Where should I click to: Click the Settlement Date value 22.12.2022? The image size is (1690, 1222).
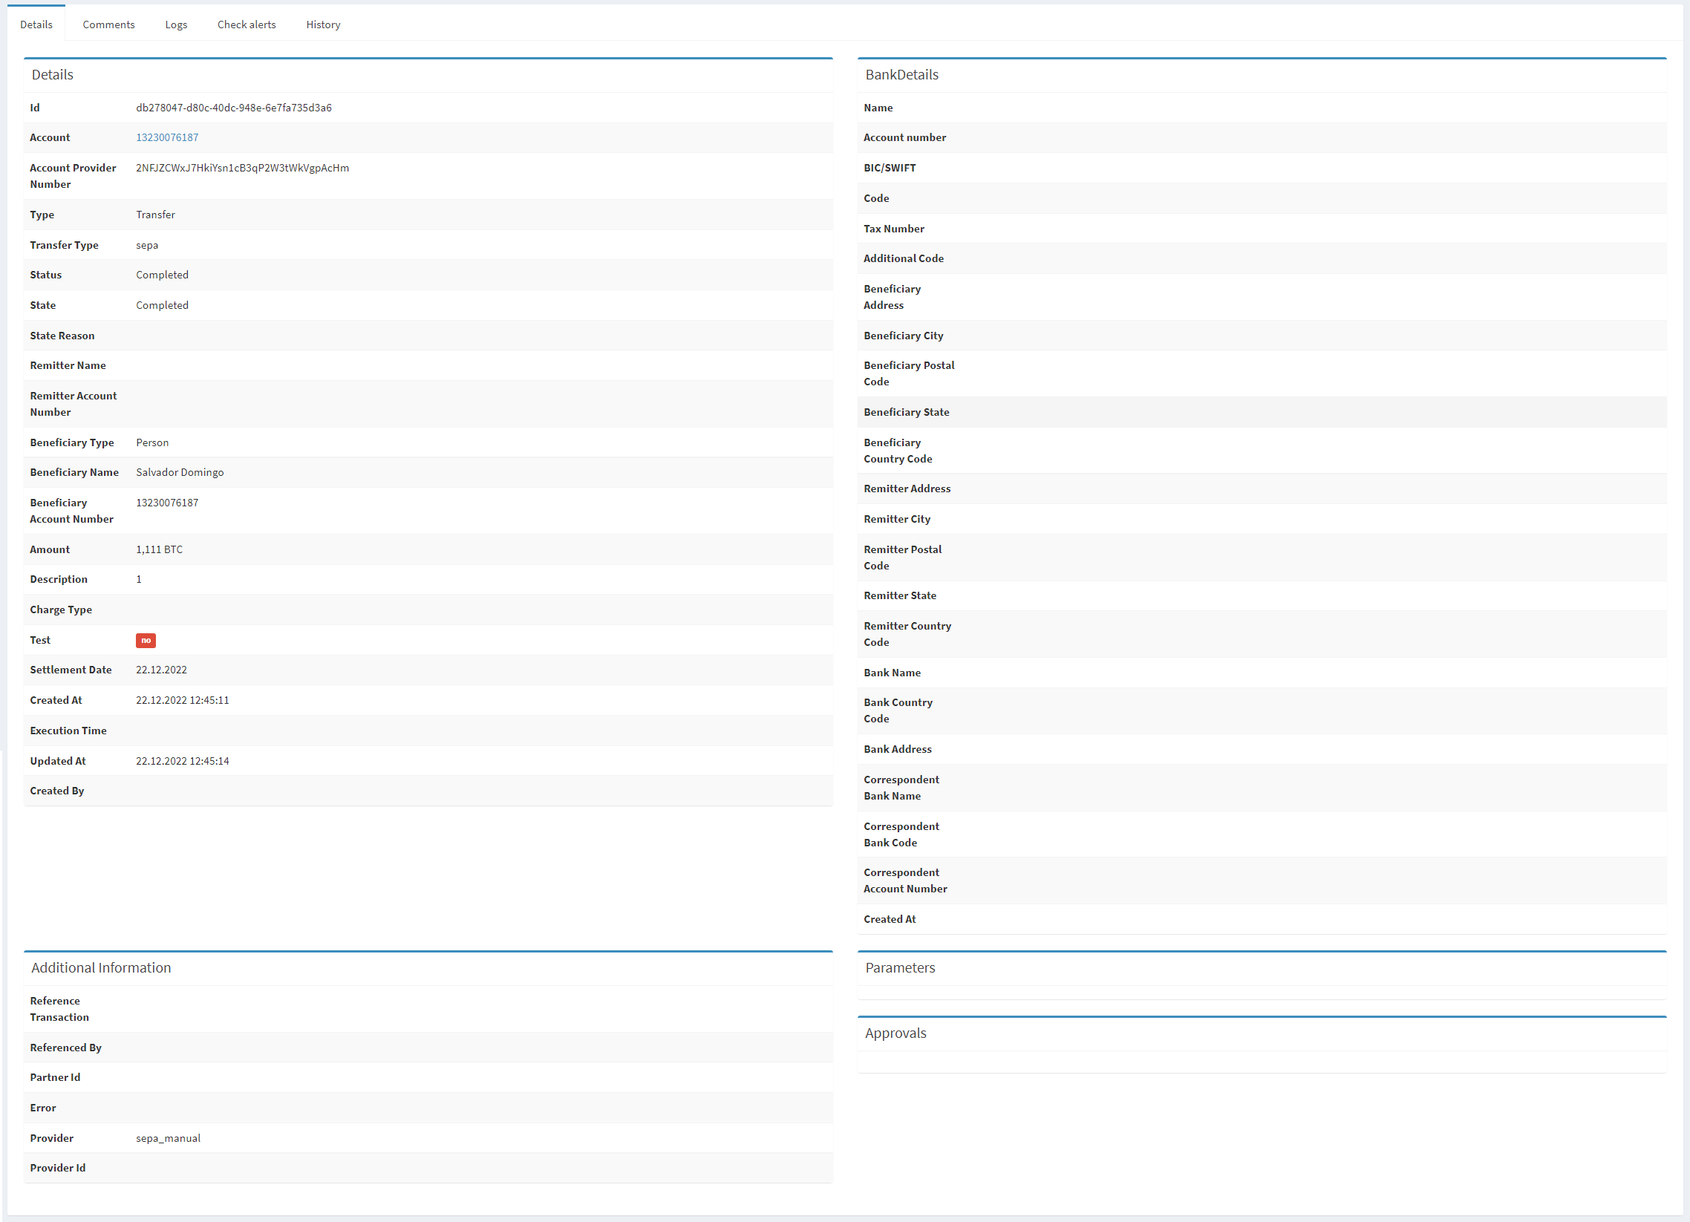(161, 670)
